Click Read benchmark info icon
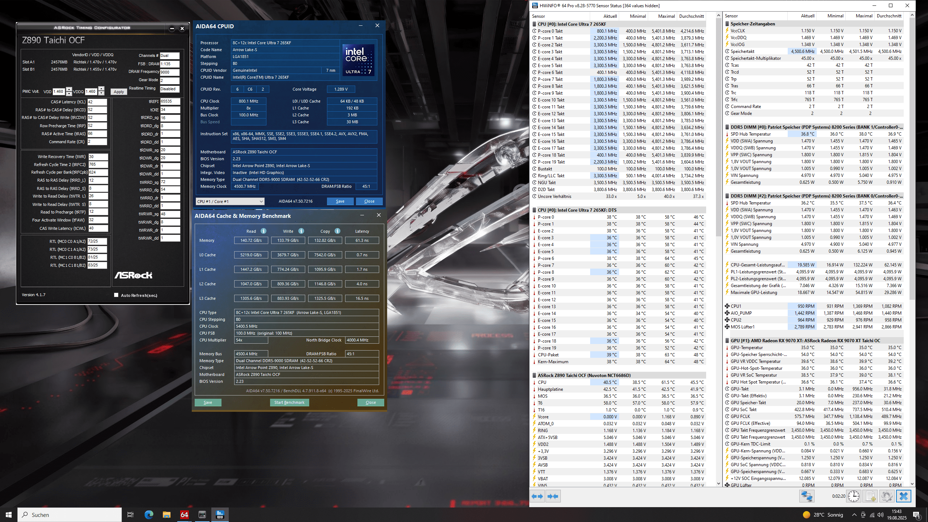This screenshot has width=928, height=522. (264, 231)
